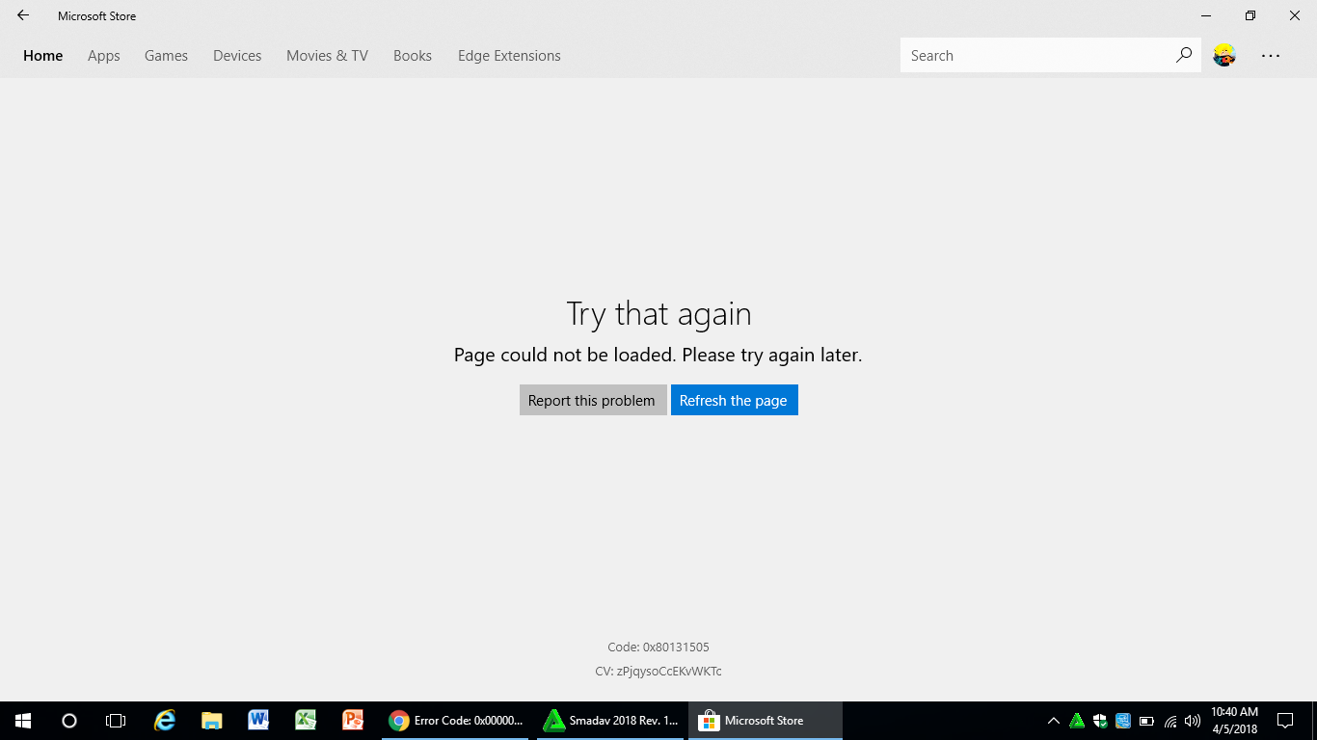Viewport: 1317px width, 740px height.
Task: Select the error code 0x80131505 text
Action: click(x=658, y=647)
